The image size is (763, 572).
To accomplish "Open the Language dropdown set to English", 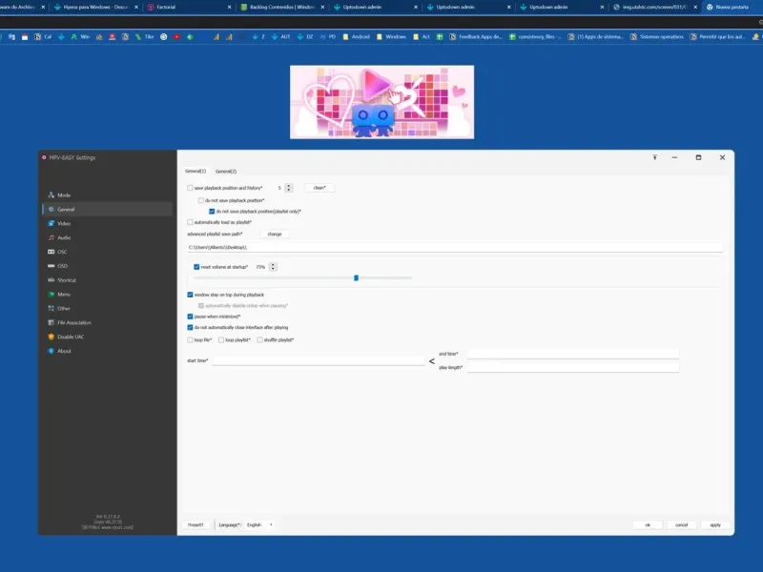I will click(x=259, y=525).
